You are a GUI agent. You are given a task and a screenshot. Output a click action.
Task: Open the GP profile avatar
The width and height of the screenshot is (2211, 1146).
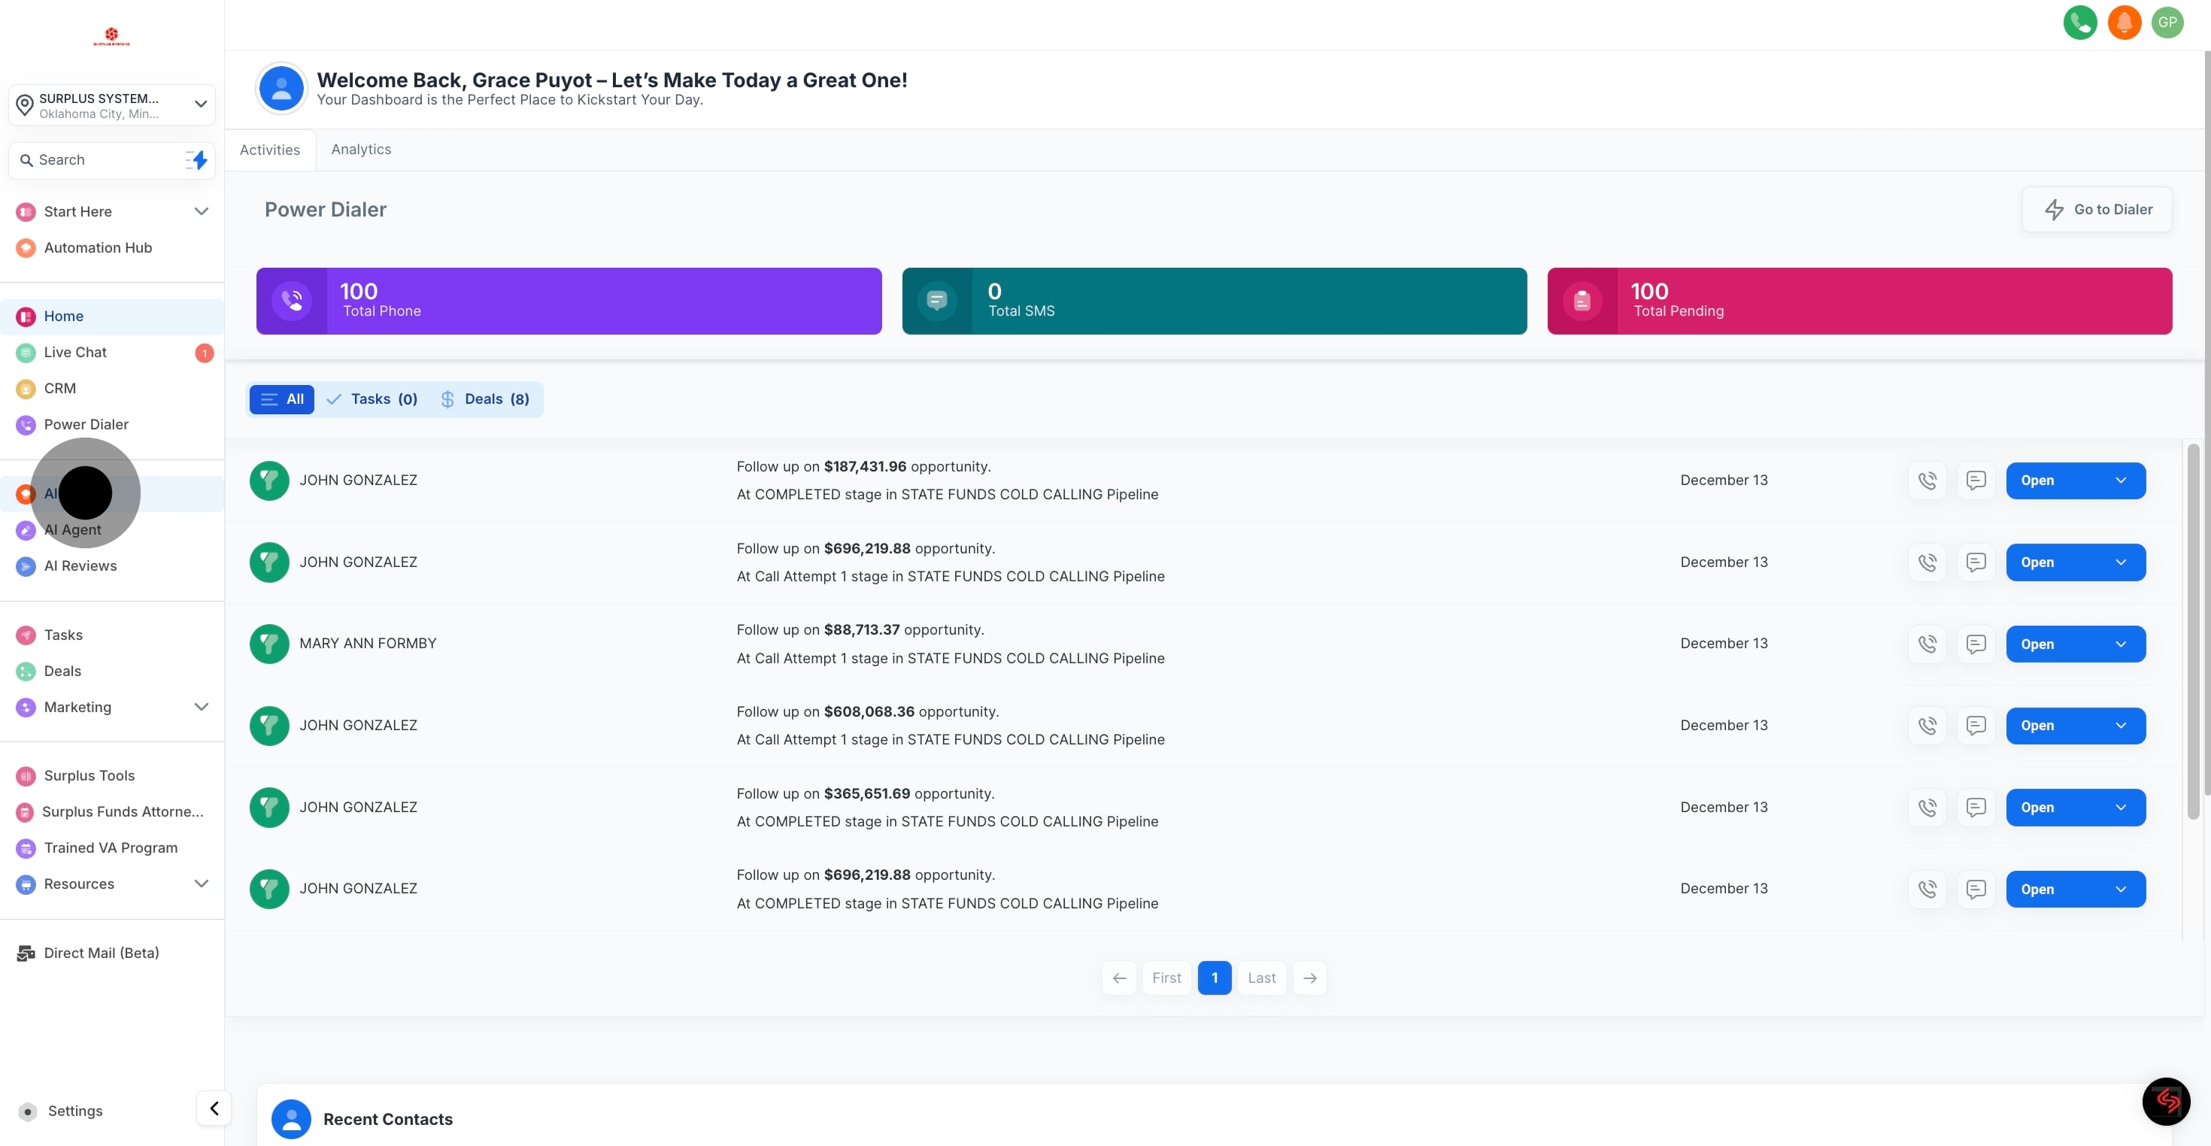click(2167, 23)
